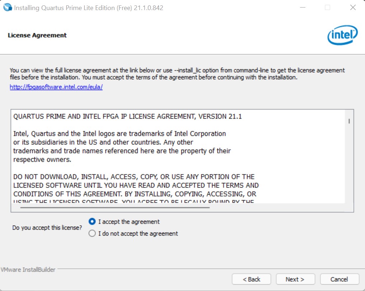Click the "License Agreement" page heading
Screen dimensions: 365x291
[x=37, y=35]
